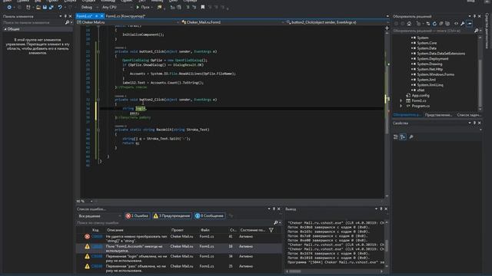The height and width of the screenshot is (276, 492).
Task: Click the Home icon in Solution Explorer
Action: click(x=409, y=24)
